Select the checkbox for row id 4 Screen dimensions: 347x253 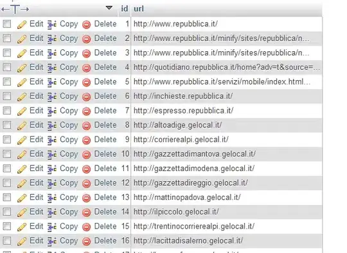[x=7, y=67]
